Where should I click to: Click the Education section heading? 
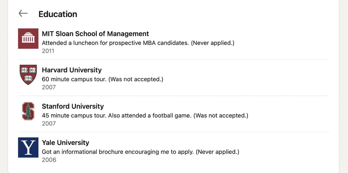pyautogui.click(x=58, y=14)
